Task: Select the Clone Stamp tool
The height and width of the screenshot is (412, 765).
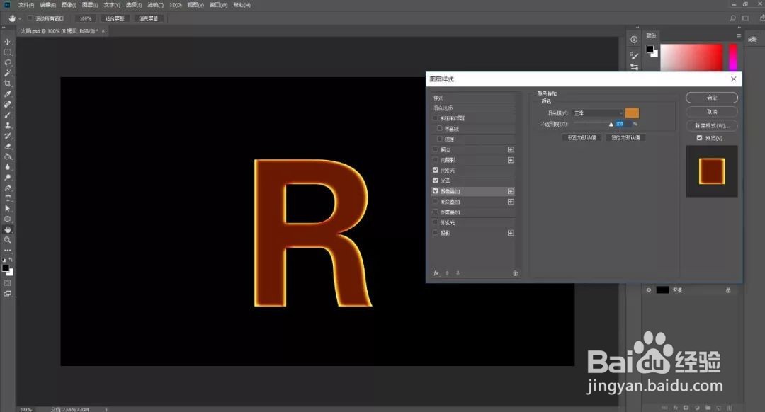Action: [x=7, y=125]
